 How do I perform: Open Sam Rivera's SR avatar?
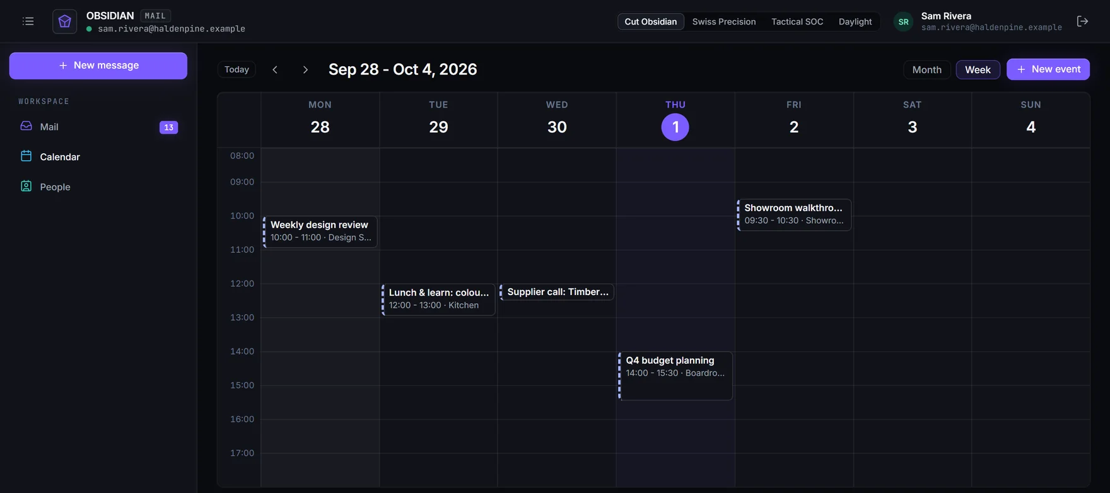tap(903, 21)
